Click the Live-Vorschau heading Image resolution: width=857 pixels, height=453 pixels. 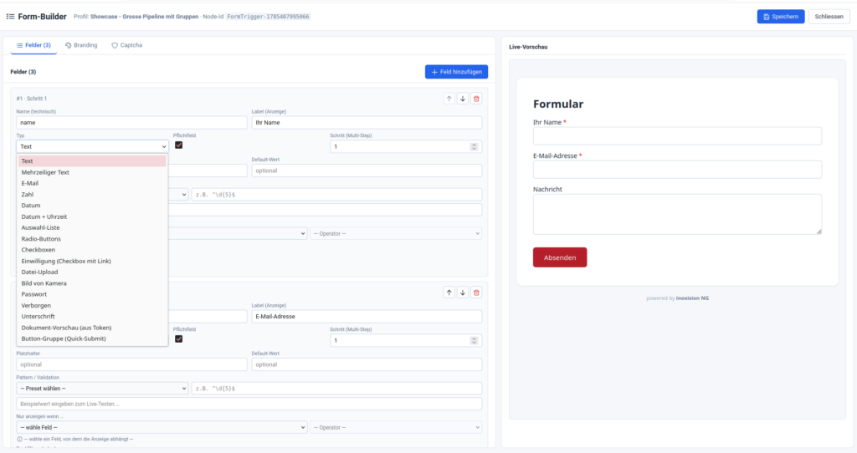pos(528,47)
